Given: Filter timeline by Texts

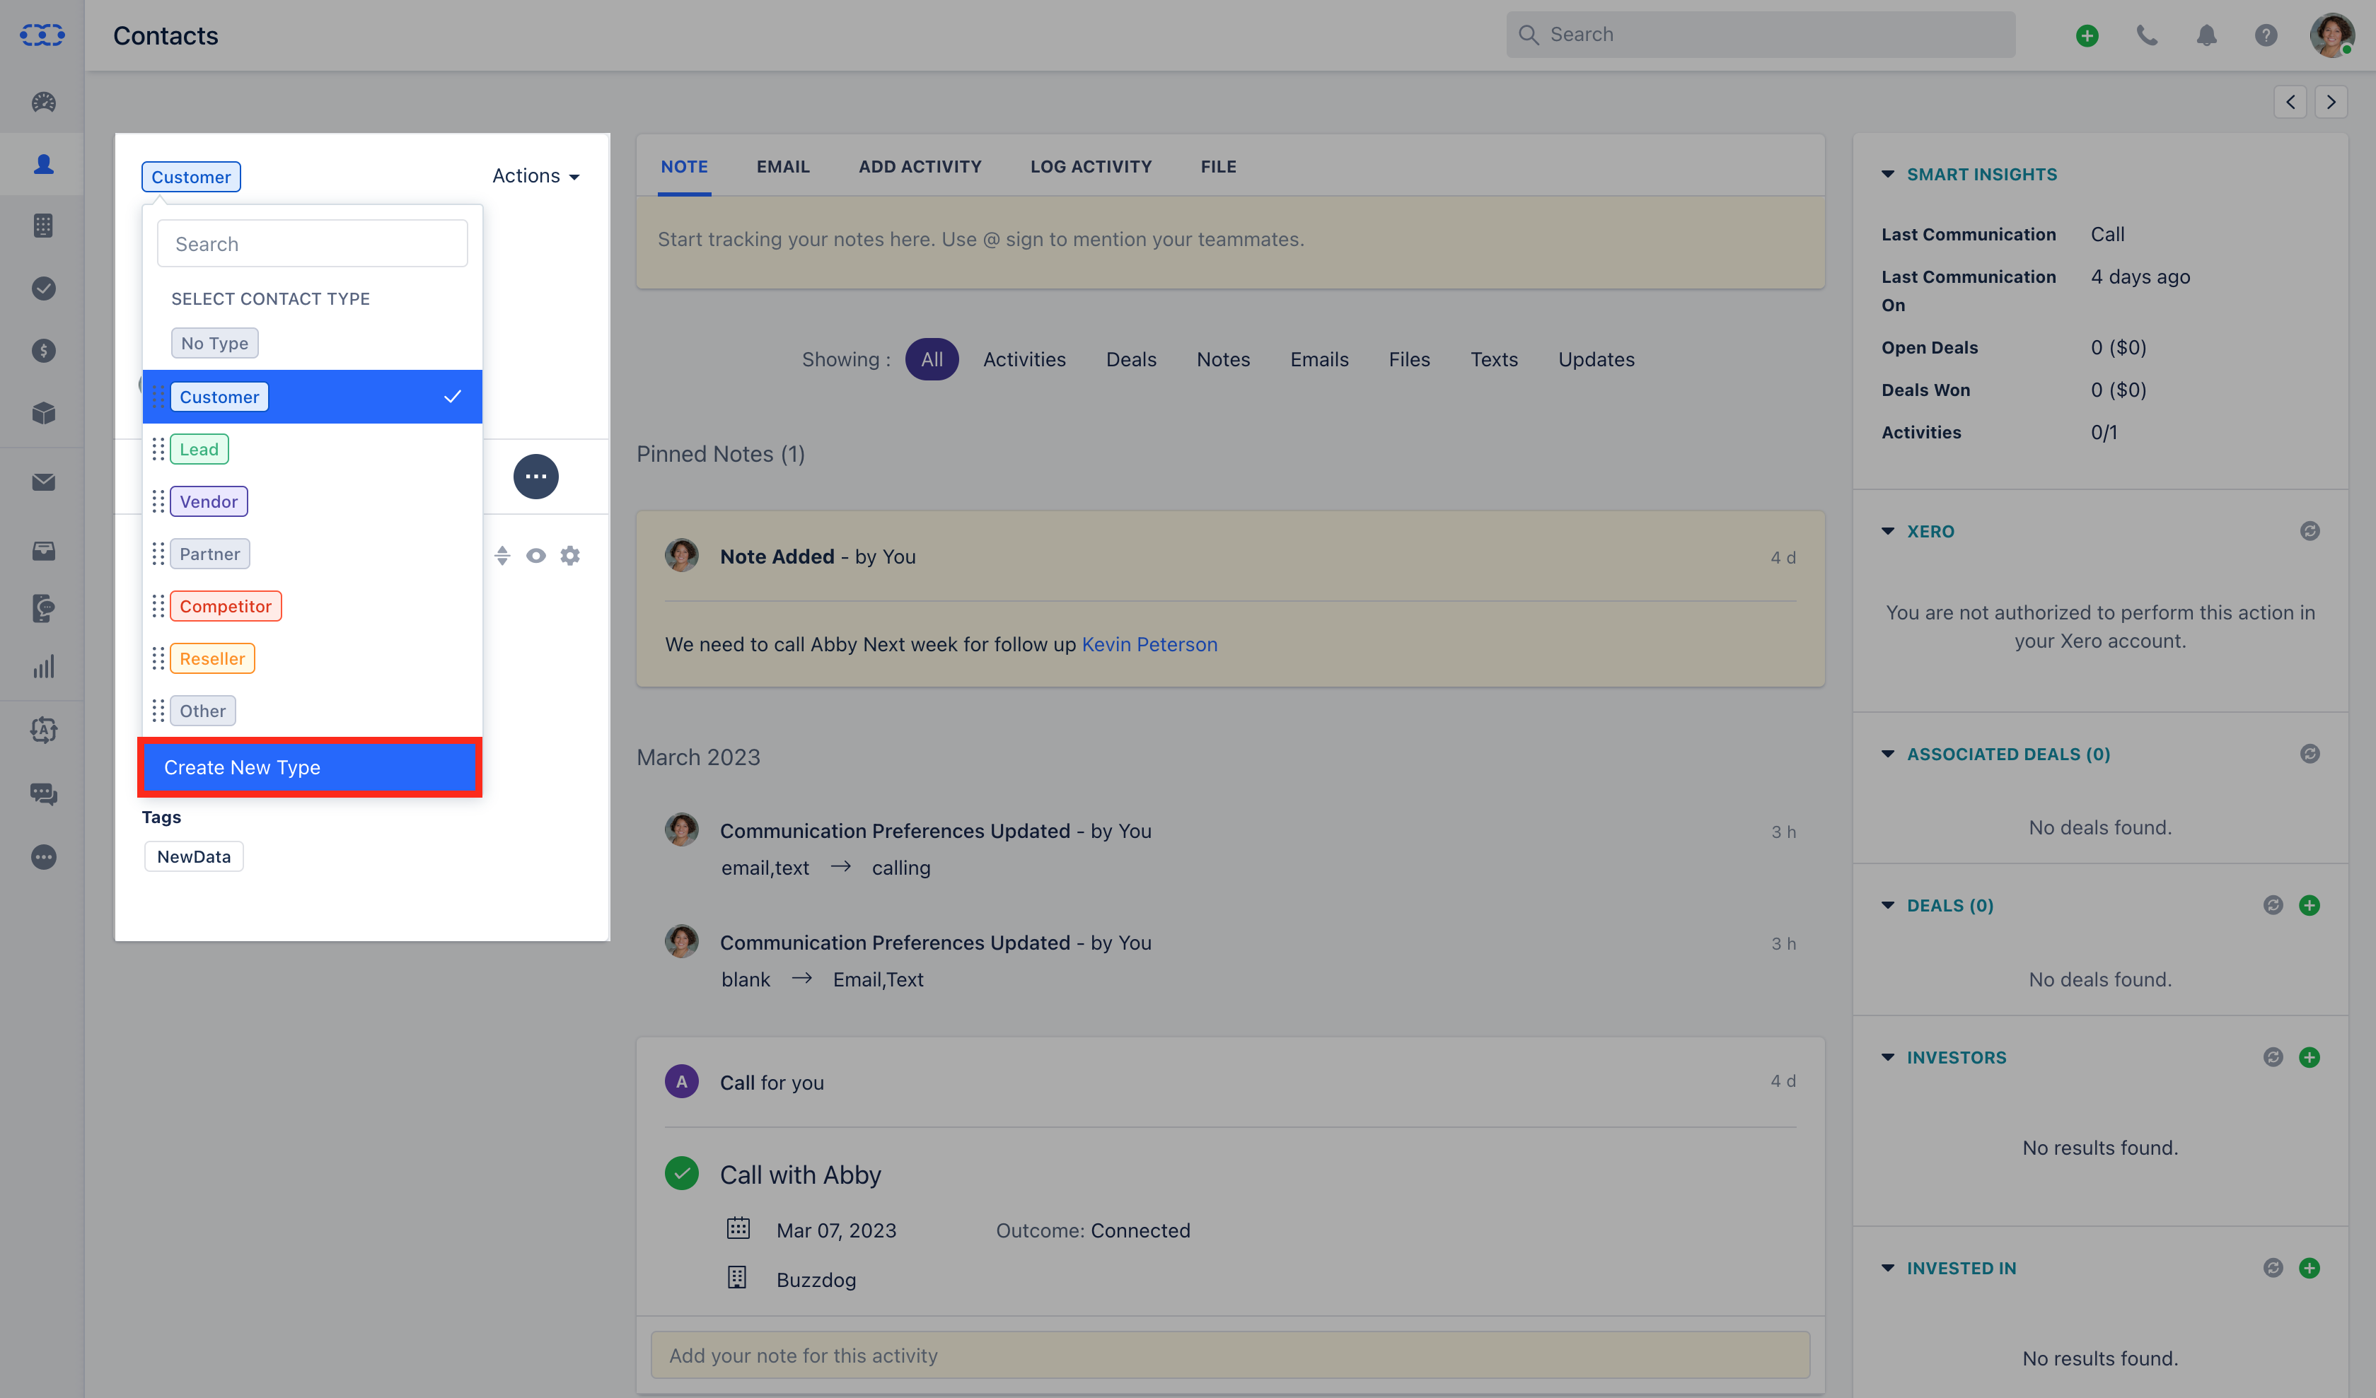Looking at the screenshot, I should tap(1493, 359).
